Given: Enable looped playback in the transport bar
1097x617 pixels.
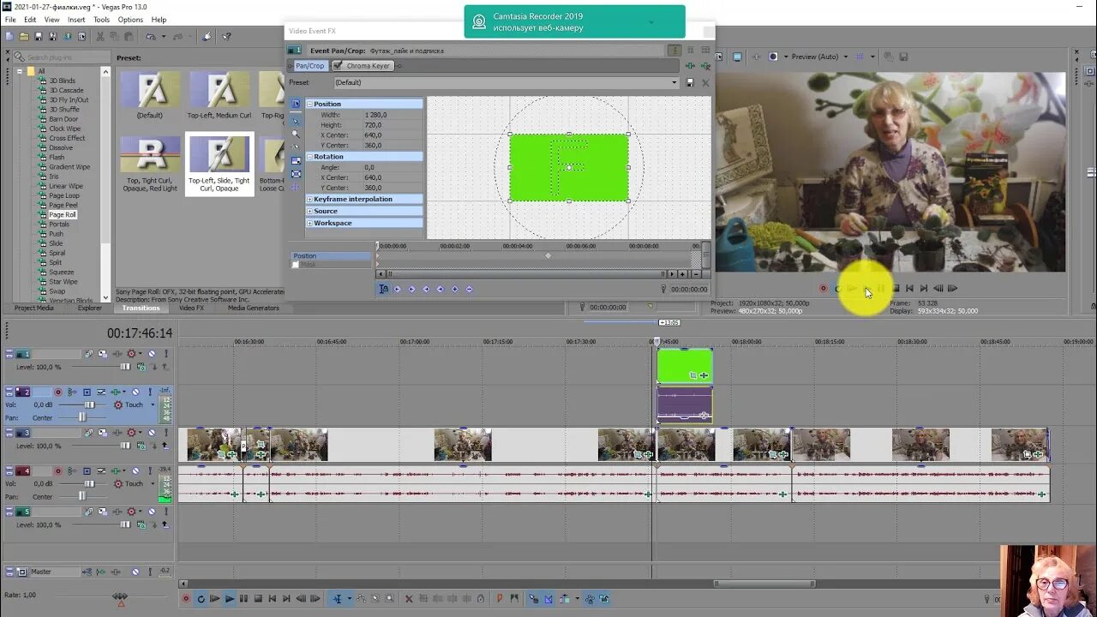Looking at the screenshot, I should click(x=201, y=598).
